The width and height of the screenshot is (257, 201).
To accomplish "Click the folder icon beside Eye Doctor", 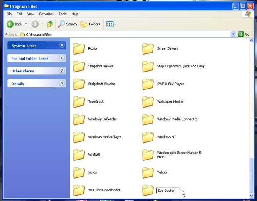I will 148,190.
